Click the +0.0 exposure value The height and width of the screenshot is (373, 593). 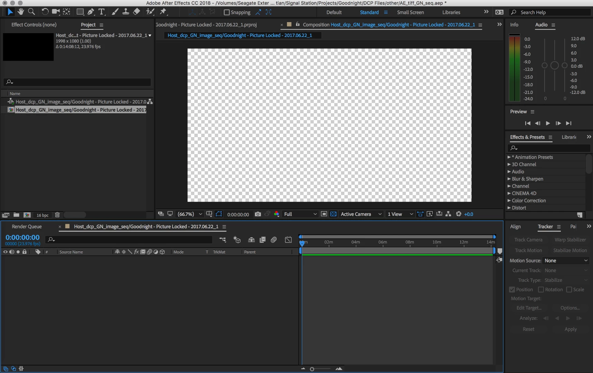click(469, 214)
